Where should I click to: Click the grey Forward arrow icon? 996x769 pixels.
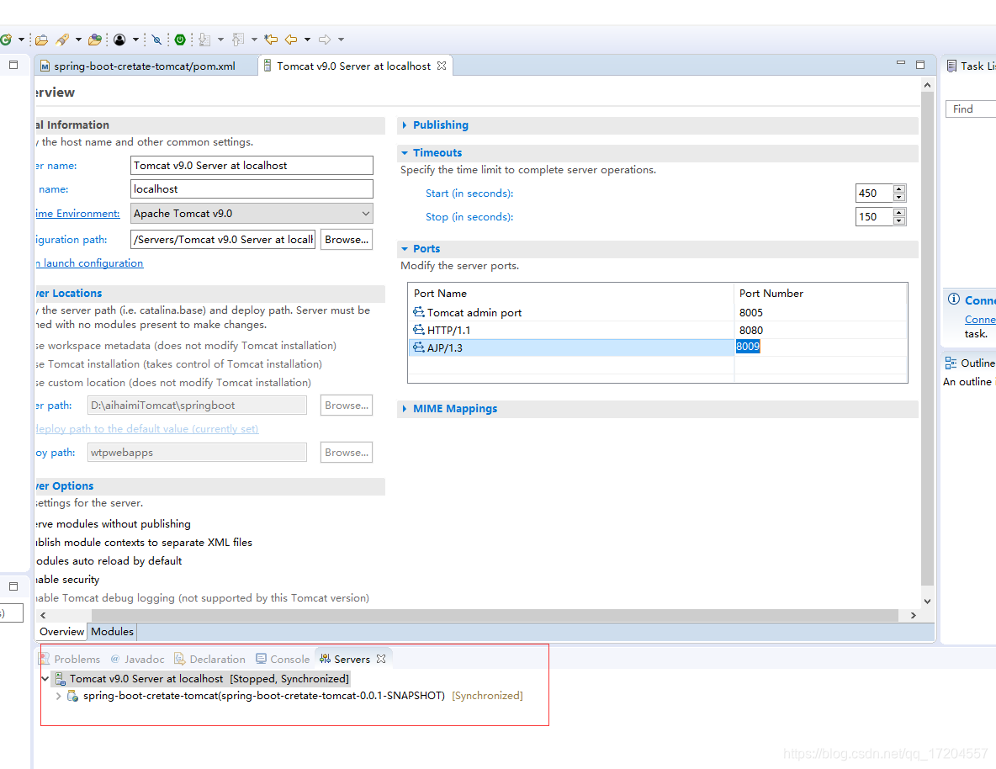coord(325,40)
